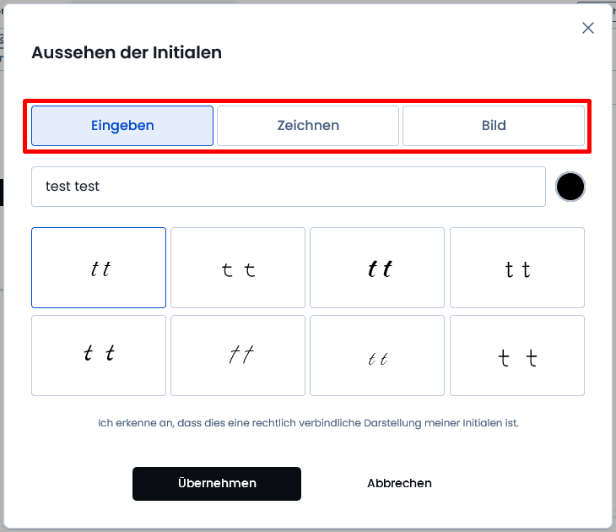Click the initials text input field
The width and height of the screenshot is (616, 532).
(x=289, y=187)
